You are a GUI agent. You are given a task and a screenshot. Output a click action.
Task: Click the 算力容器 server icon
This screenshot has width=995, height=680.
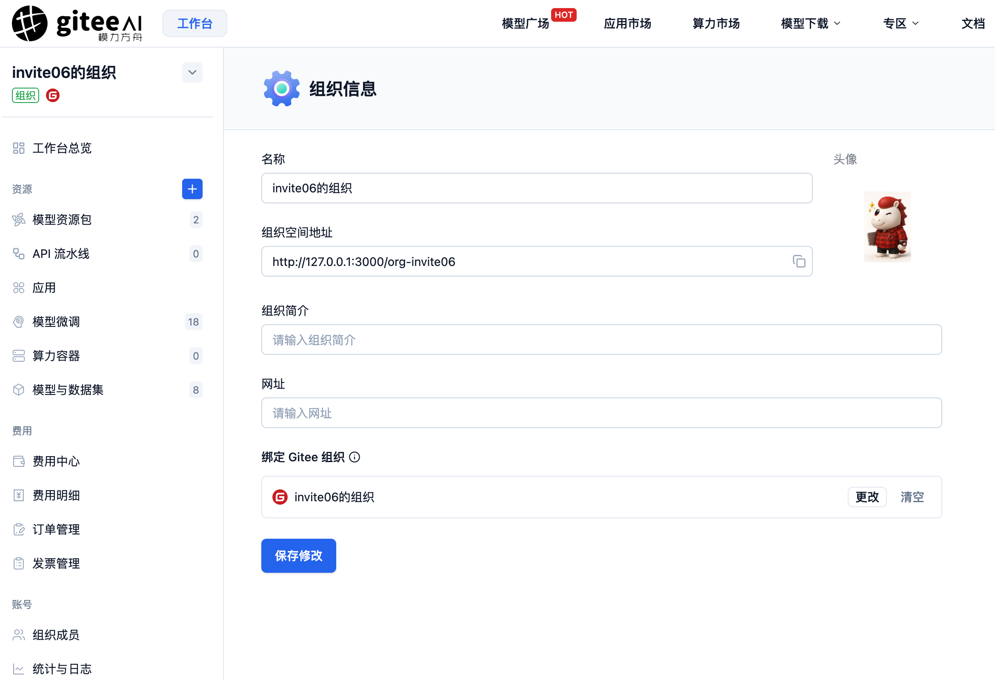[x=18, y=356]
